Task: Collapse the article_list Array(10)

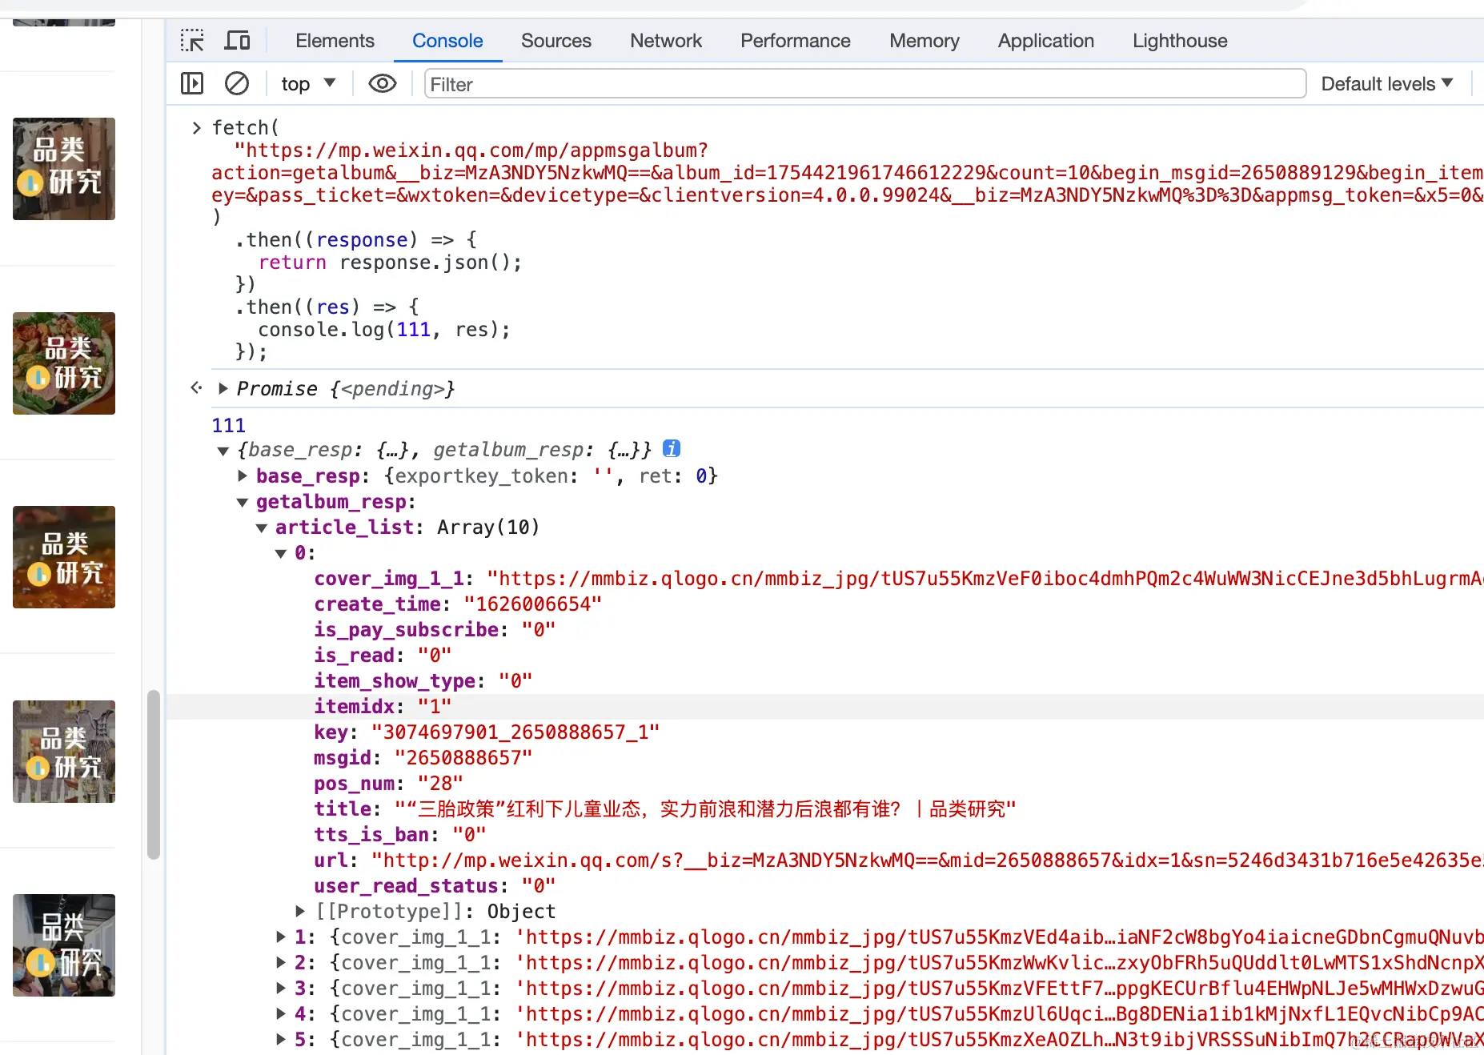Action: click(262, 528)
